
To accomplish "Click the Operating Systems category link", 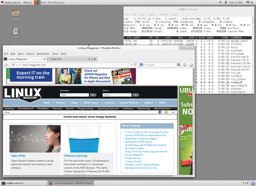I will click(x=108, y=108).
